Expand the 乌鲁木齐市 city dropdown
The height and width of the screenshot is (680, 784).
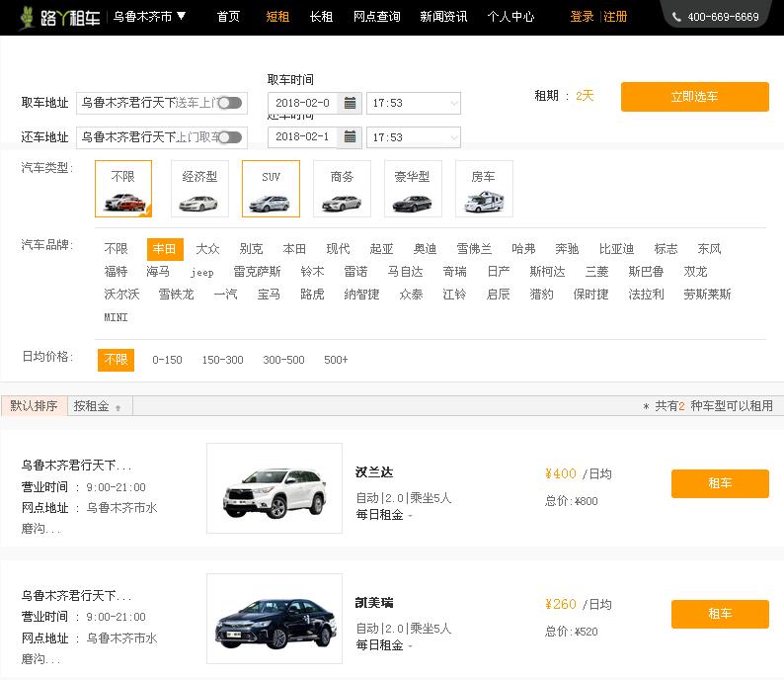click(149, 17)
